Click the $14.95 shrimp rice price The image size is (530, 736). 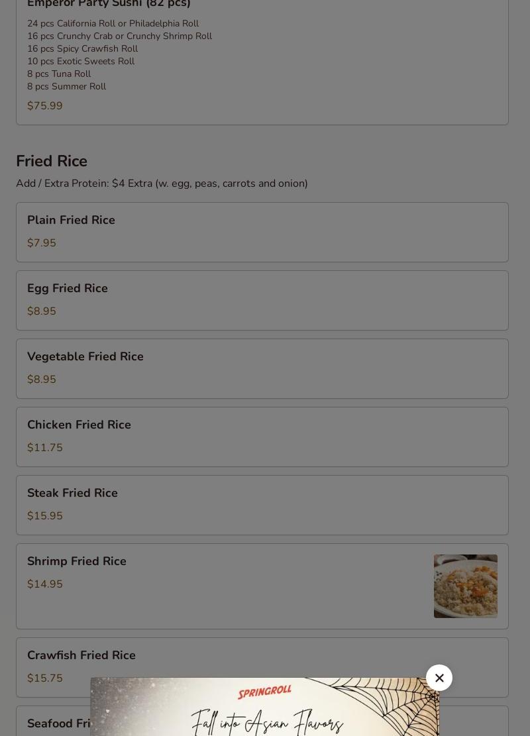point(45,584)
